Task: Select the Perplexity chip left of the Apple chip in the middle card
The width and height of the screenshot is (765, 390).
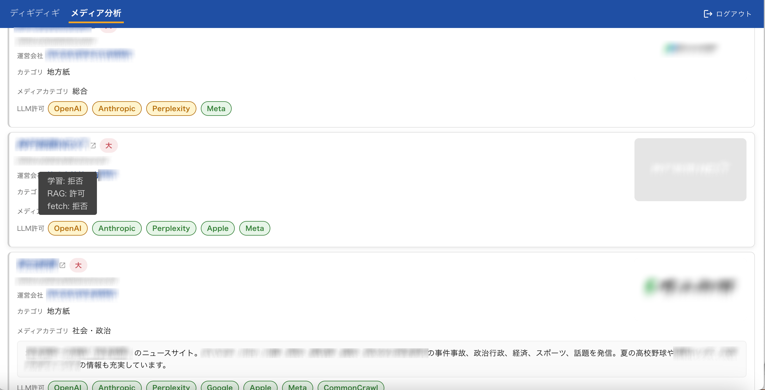Action: (x=171, y=228)
